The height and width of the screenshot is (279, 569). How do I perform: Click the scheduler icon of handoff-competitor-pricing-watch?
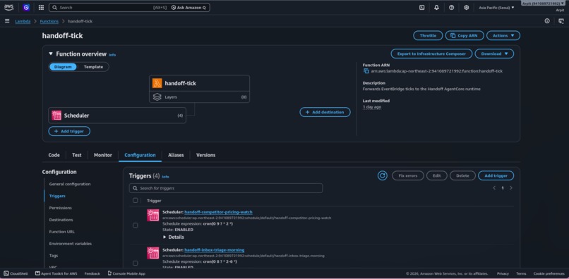152,215
